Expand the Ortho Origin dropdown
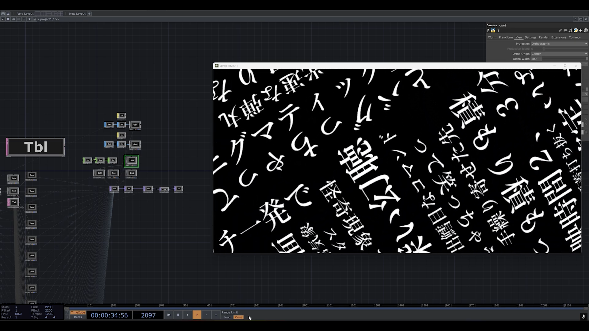Screen dimensions: 589x331 [559, 54]
